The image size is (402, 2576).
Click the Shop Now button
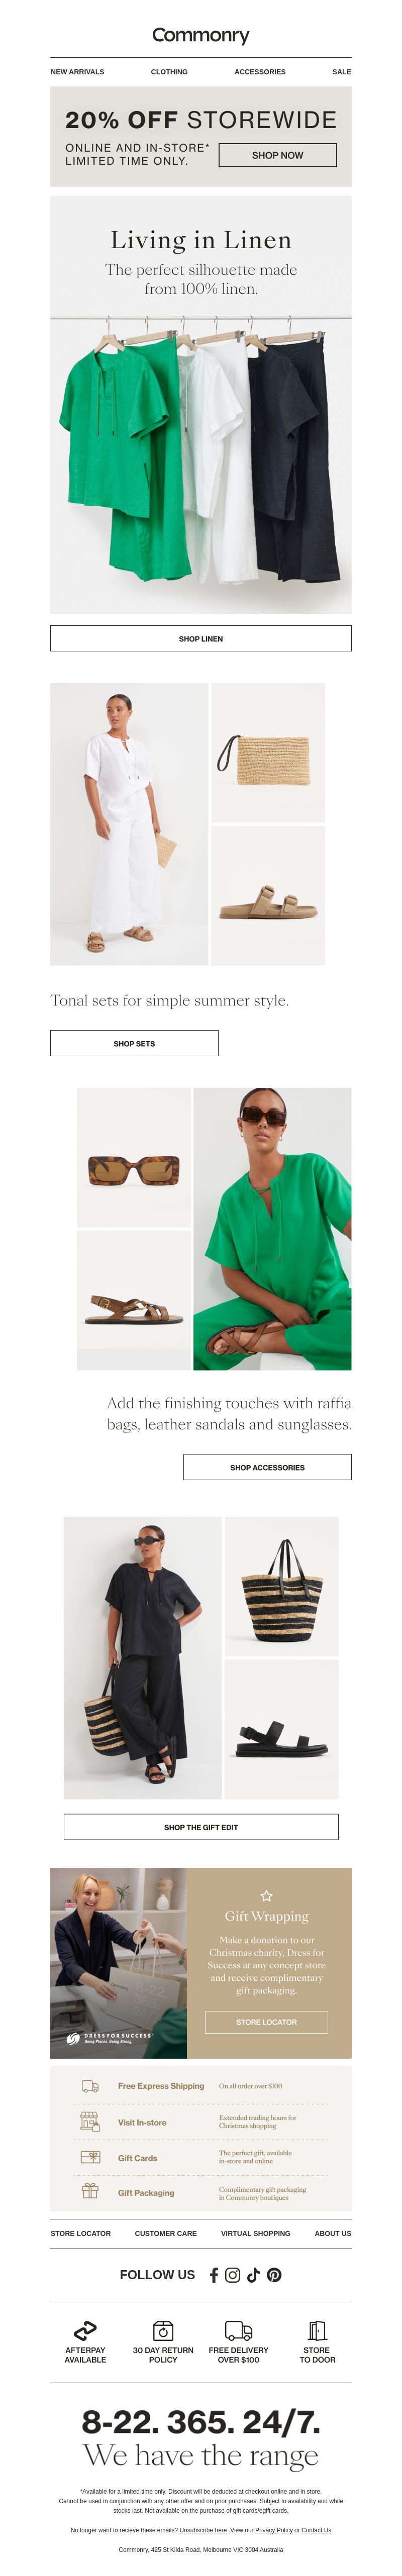(x=277, y=155)
